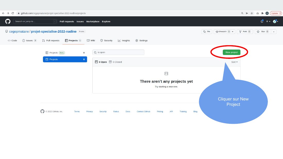
Task: Open the Docs footer link
Action: point(128,111)
